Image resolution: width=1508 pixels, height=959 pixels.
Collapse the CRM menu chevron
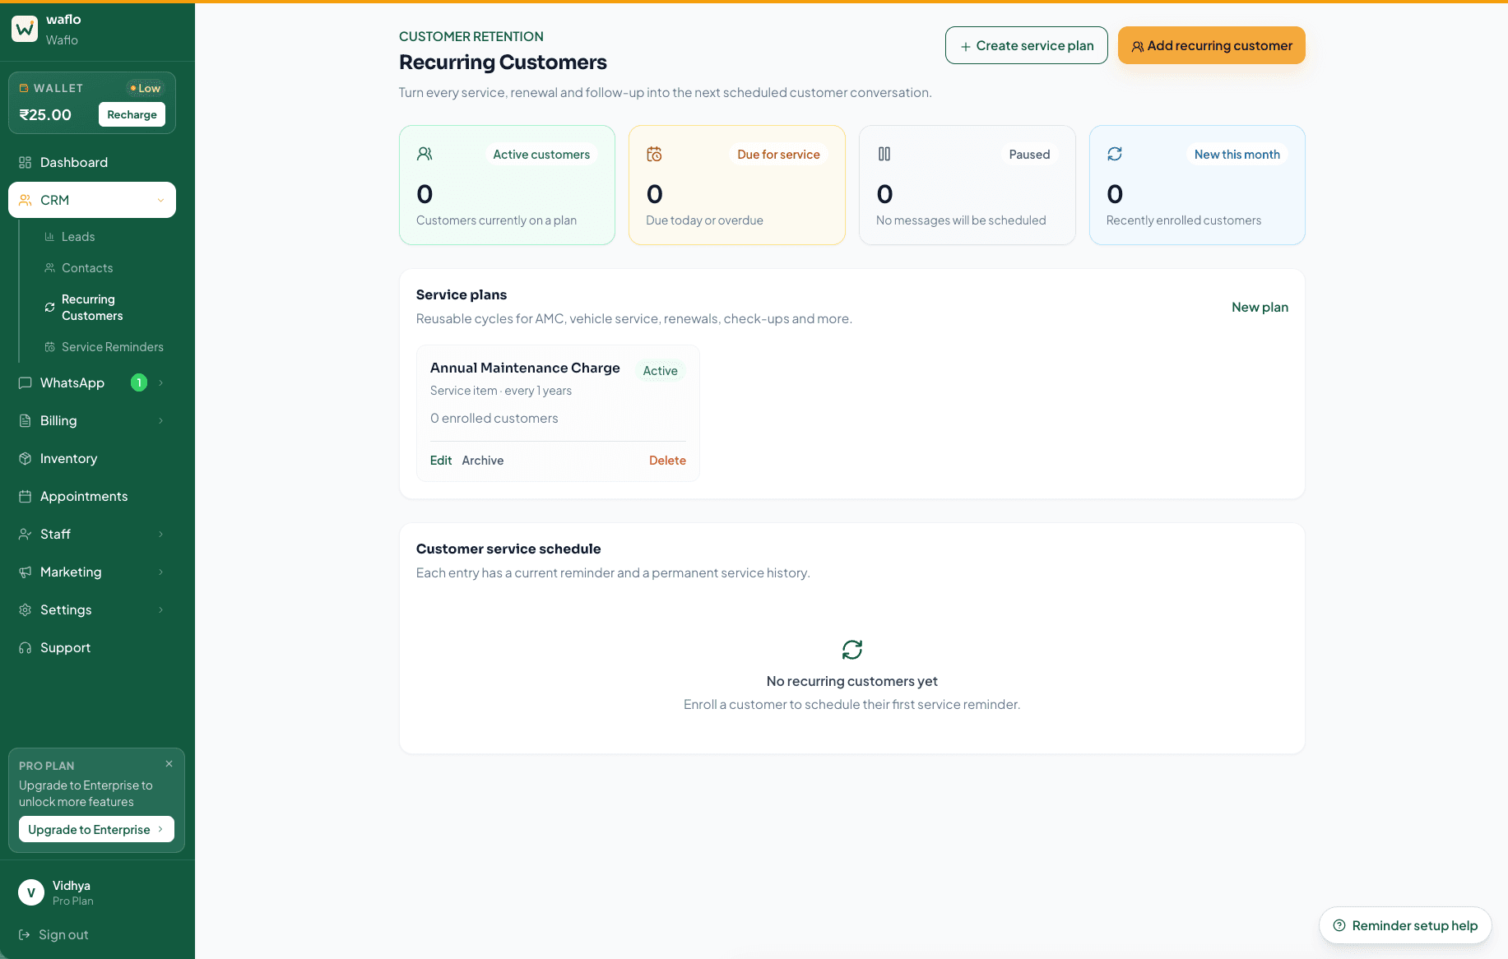pos(160,200)
